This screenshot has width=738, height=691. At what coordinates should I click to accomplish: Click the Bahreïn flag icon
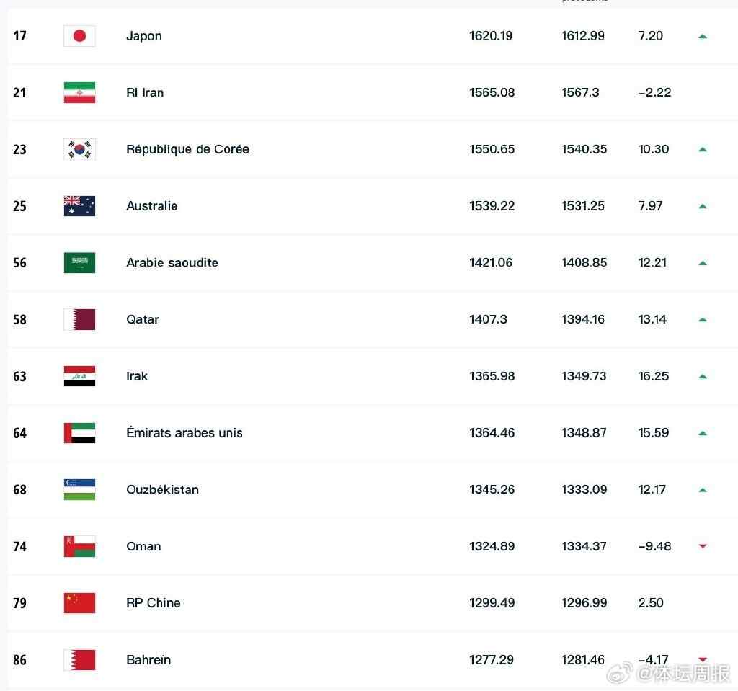pos(79,660)
